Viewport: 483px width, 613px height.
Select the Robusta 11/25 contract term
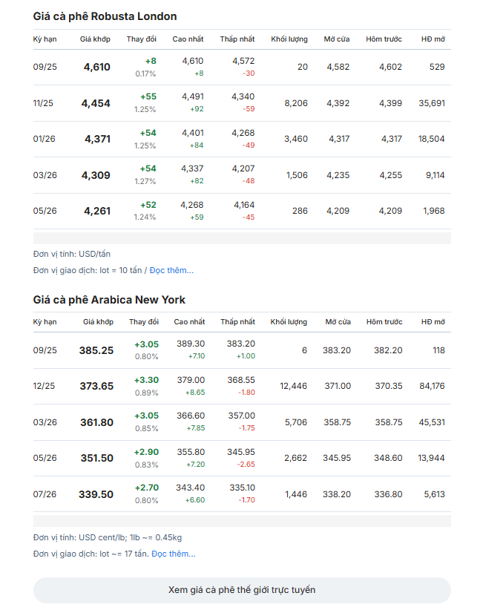(43, 103)
